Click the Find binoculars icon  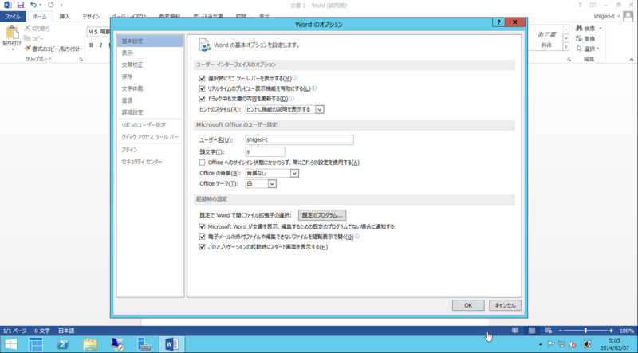[580, 29]
